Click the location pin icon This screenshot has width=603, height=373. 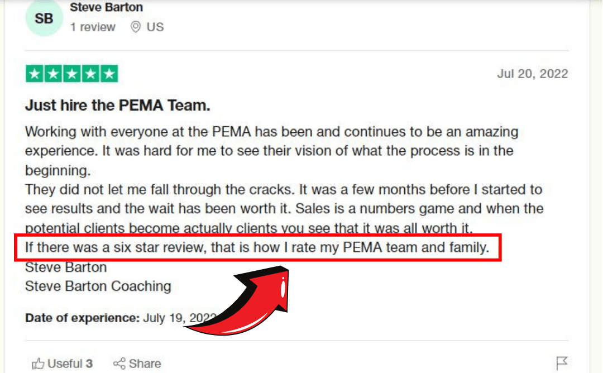135,27
